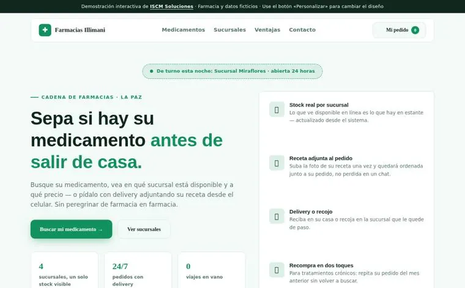Click the de turno Sucursal Miraflores banner
This screenshot has width=465, height=288.
click(x=232, y=71)
